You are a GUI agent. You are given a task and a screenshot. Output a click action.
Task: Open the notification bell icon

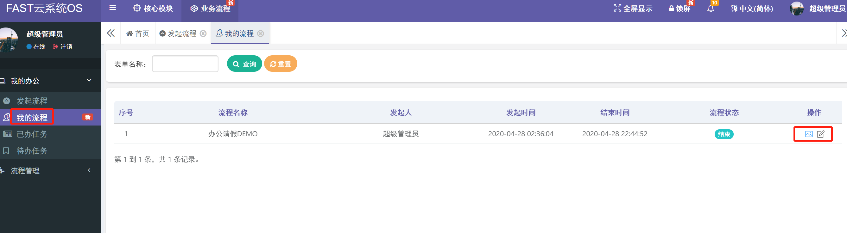[x=711, y=9]
